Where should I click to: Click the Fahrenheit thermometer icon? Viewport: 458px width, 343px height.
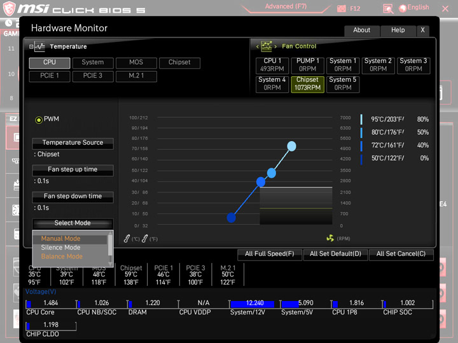click(145, 239)
